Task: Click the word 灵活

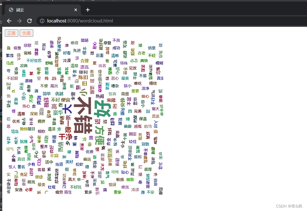Action: pos(156,116)
